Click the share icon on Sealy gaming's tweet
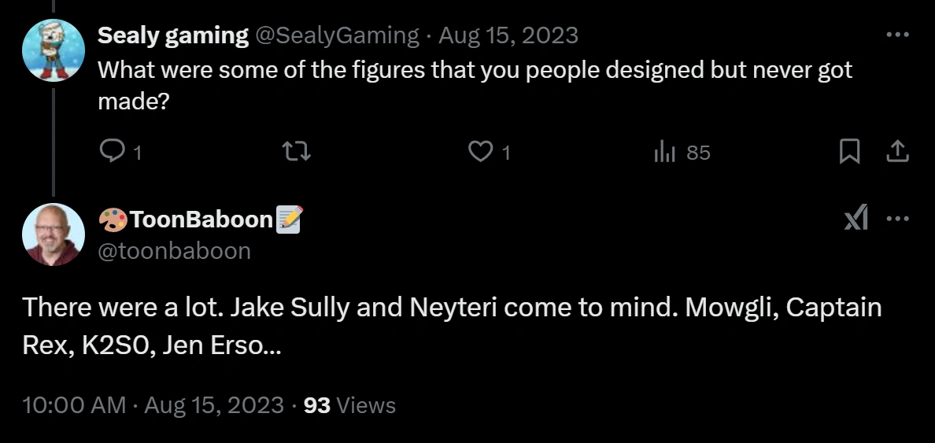 [897, 152]
